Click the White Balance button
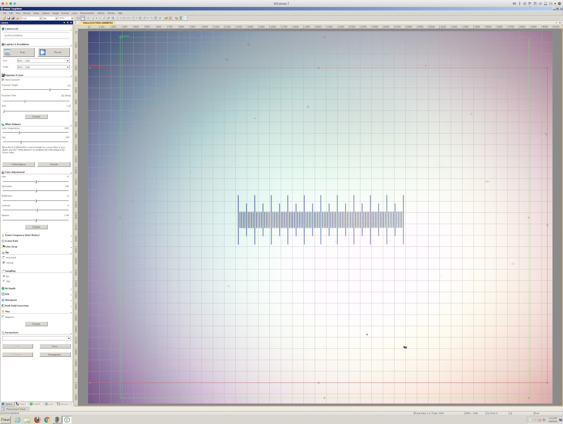This screenshot has height=424, width=563. click(x=19, y=164)
